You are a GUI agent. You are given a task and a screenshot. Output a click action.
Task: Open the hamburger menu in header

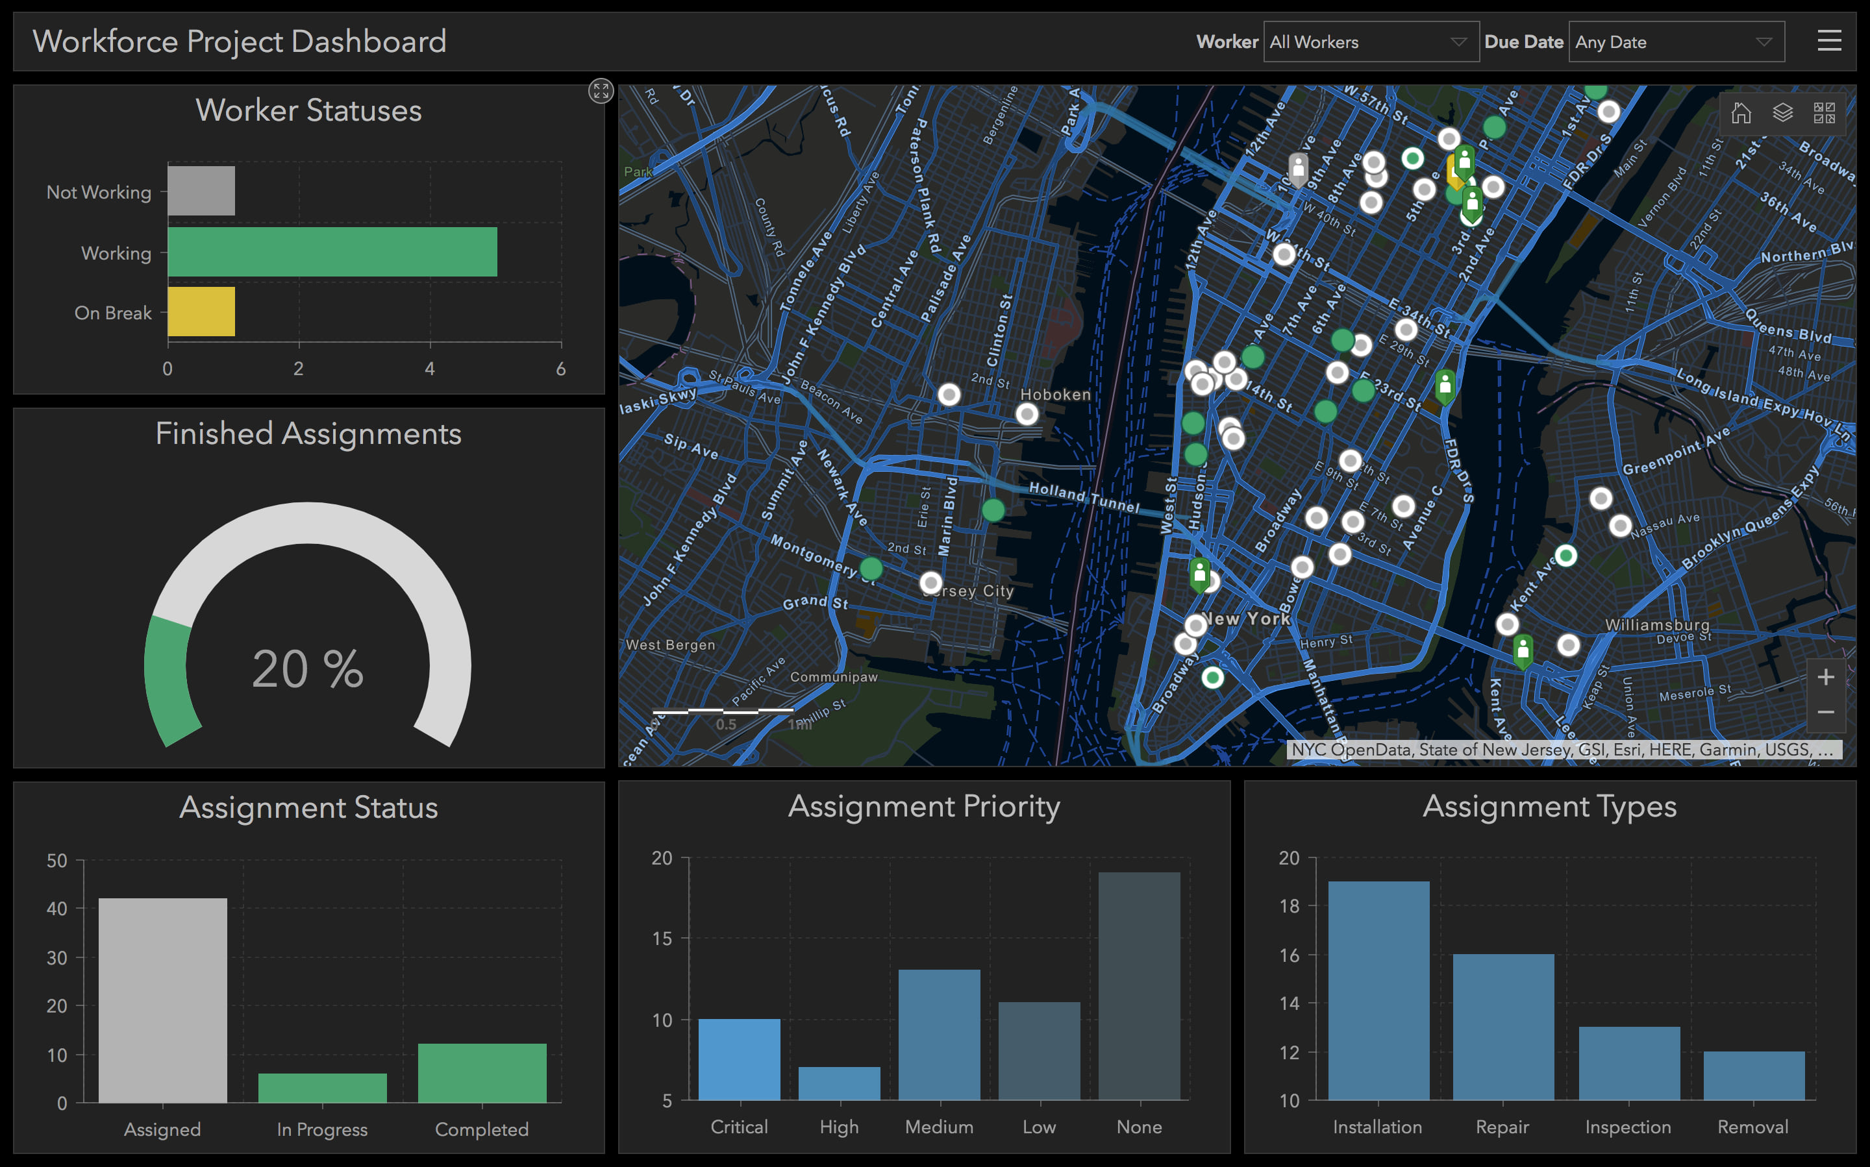[x=1829, y=41]
